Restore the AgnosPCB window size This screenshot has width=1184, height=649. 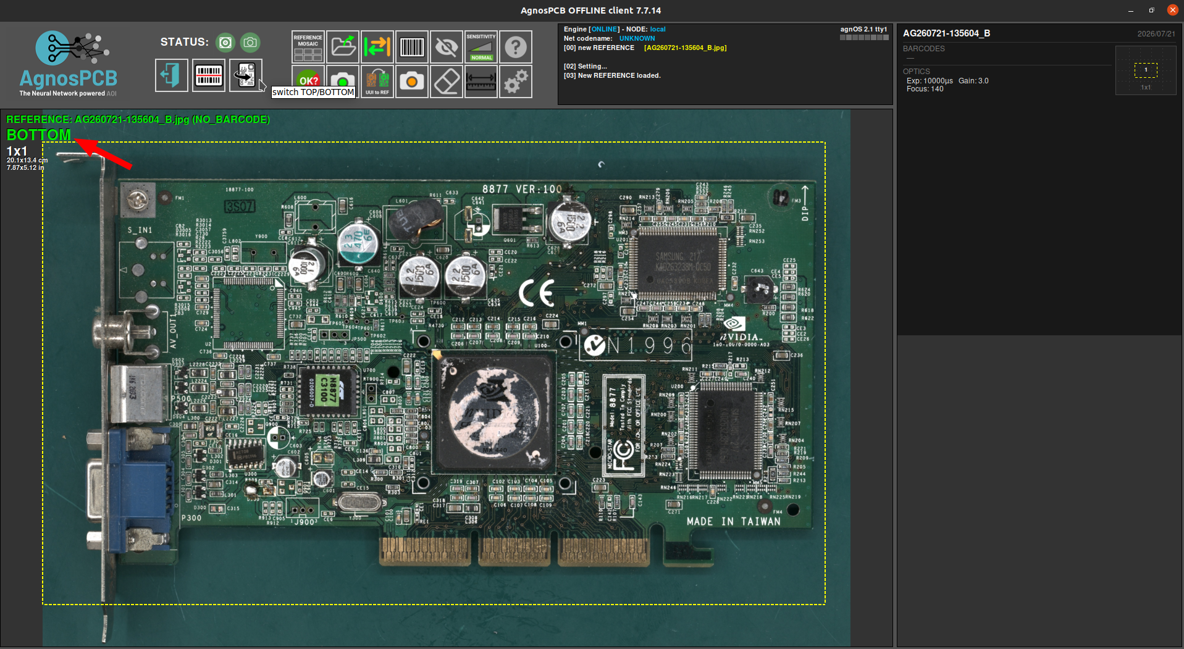(x=1151, y=10)
